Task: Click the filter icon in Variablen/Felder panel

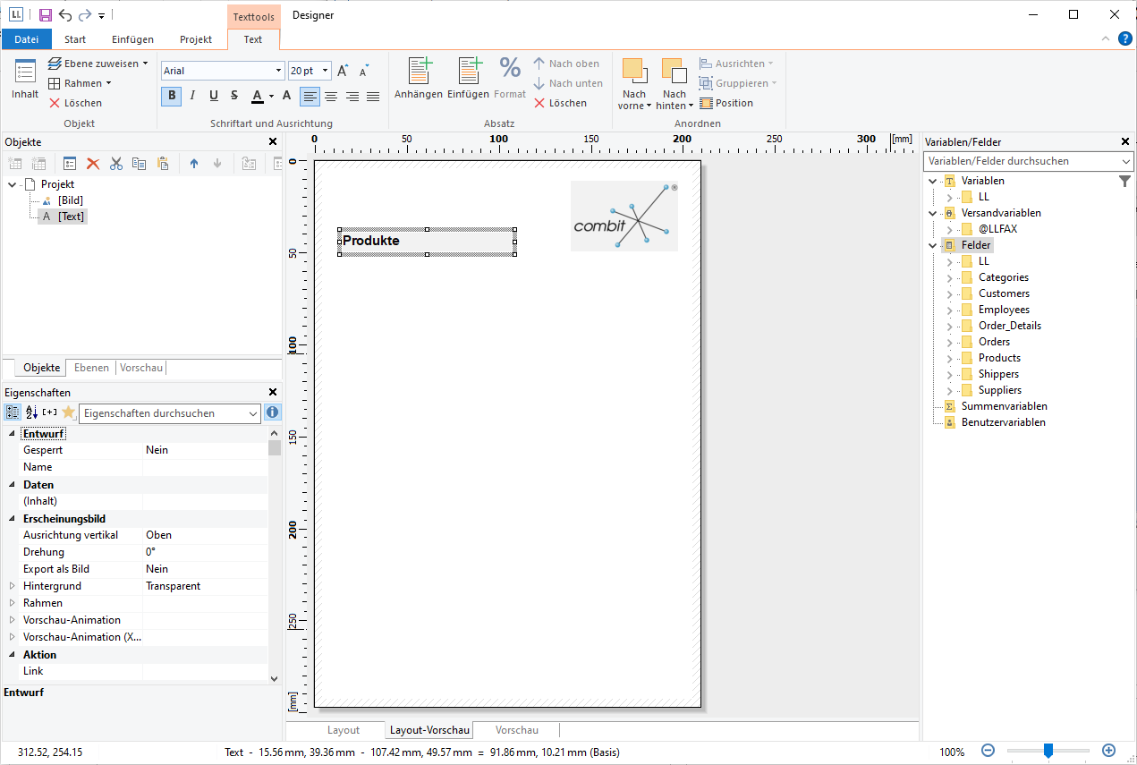Action: (1124, 181)
